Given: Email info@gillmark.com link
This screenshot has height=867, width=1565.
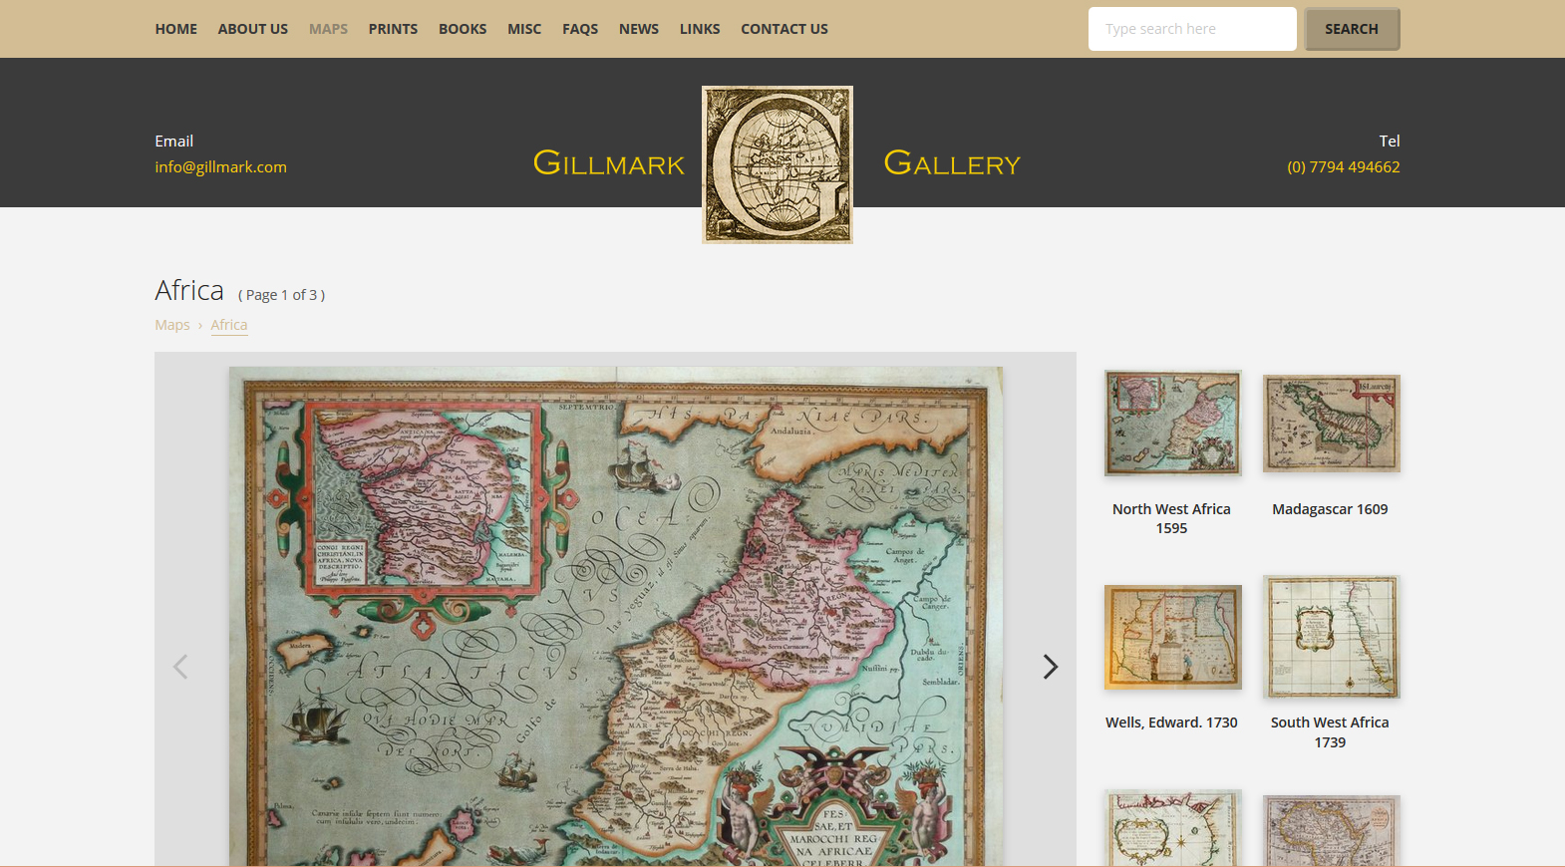Looking at the screenshot, I should coord(220,167).
